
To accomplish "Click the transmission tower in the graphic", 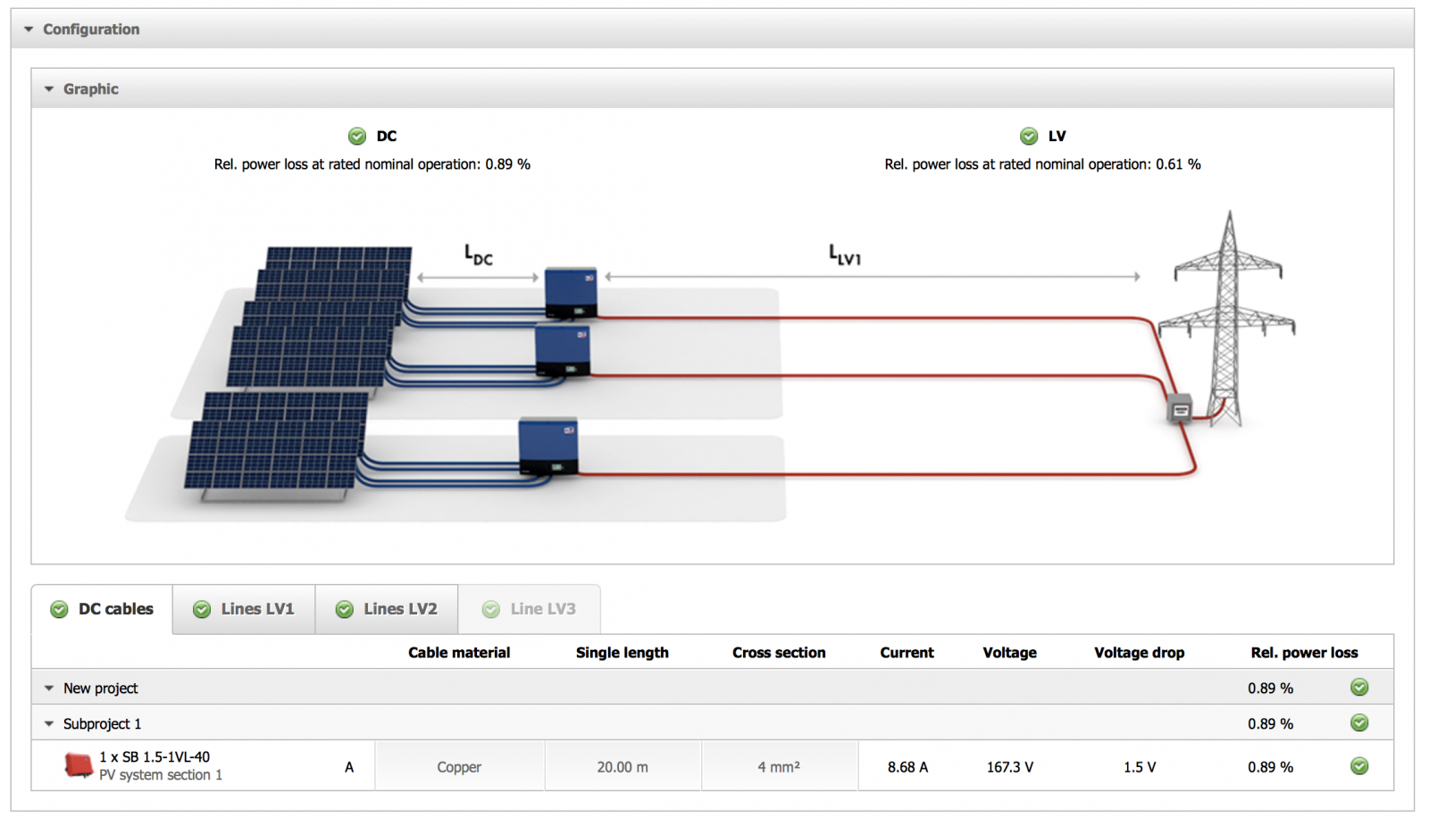I will [1227, 317].
